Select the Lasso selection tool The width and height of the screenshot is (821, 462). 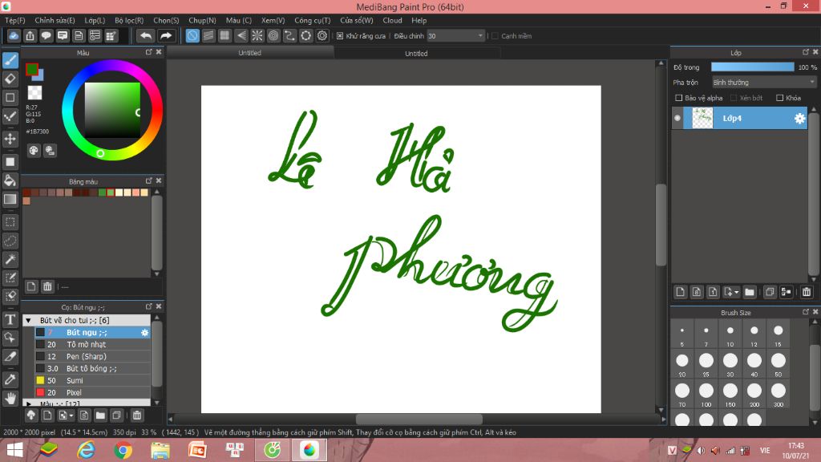click(10, 241)
